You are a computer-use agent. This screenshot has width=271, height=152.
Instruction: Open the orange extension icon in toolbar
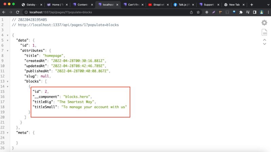tap(221, 12)
